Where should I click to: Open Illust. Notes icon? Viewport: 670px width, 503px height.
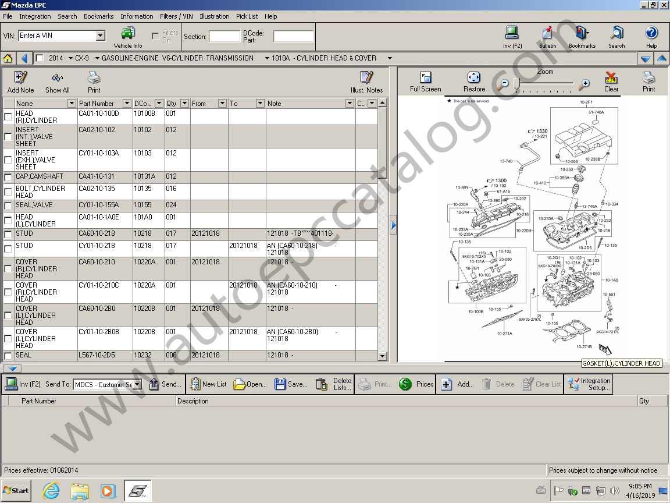[366, 82]
